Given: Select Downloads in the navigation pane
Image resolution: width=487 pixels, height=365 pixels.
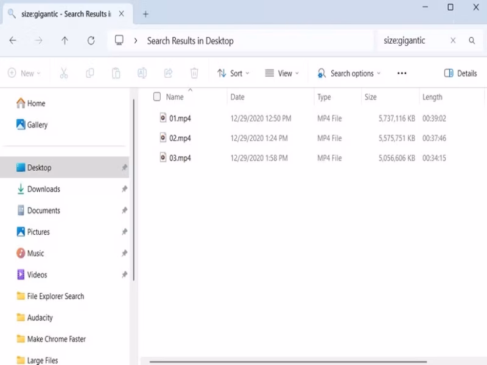Looking at the screenshot, I should [43, 189].
